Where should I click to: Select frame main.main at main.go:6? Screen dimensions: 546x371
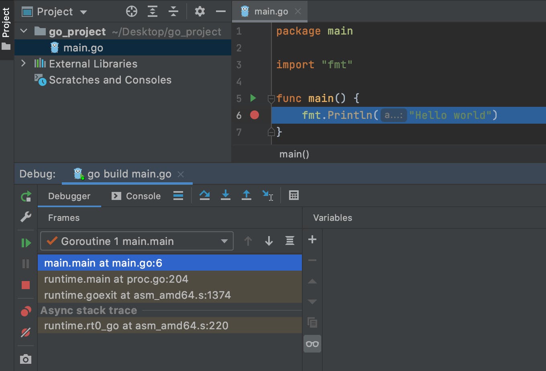pos(170,263)
